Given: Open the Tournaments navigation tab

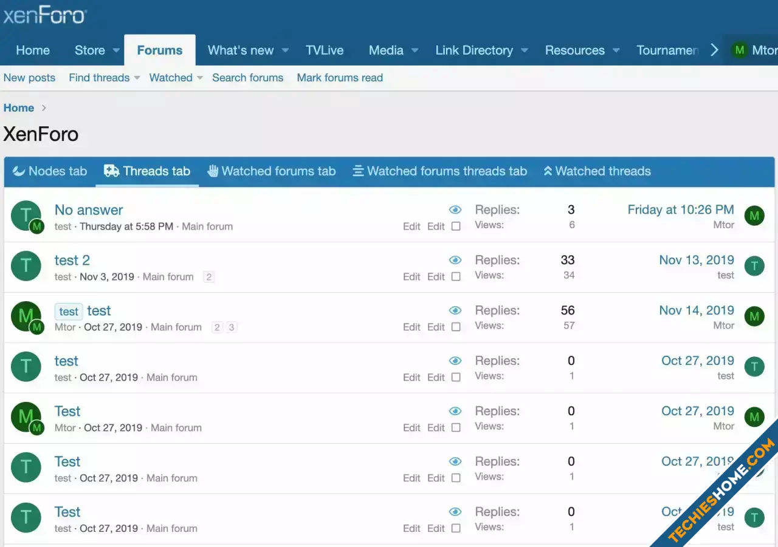Looking at the screenshot, I should tap(667, 50).
